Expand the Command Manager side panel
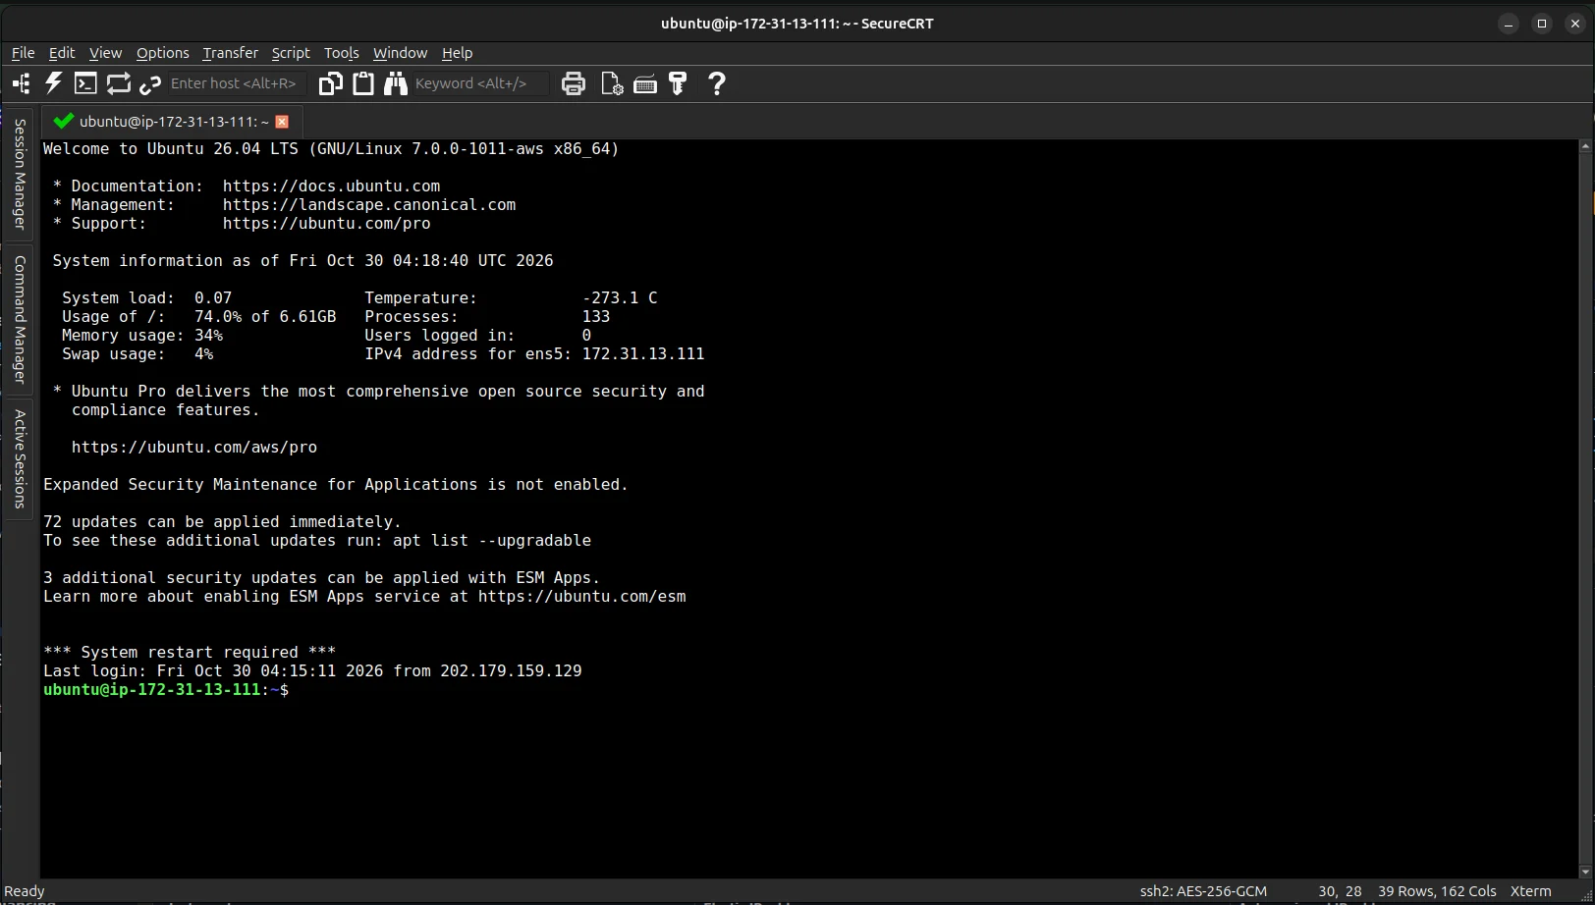This screenshot has height=905, width=1595. pos(19,319)
